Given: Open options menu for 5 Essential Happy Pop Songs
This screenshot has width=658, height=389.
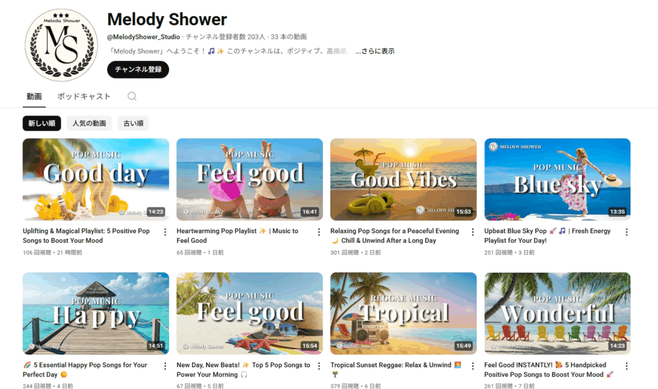Looking at the screenshot, I should (x=165, y=366).
